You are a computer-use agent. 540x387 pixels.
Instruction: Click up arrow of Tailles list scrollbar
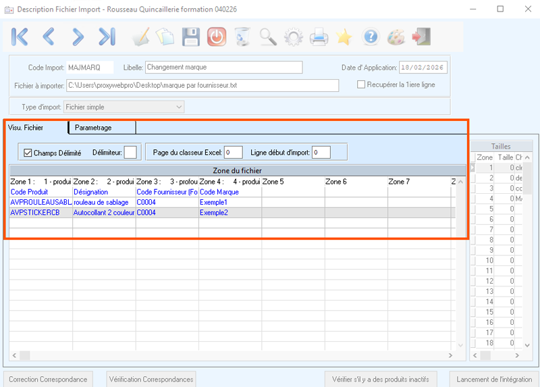click(527, 157)
